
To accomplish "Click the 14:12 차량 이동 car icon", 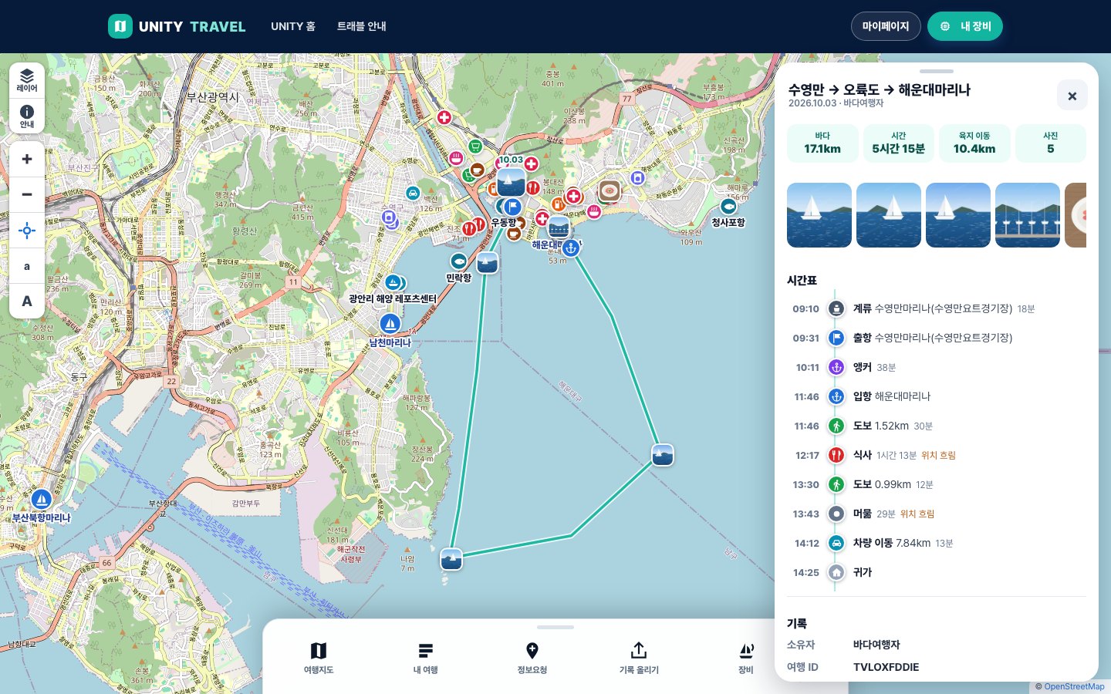I will tap(836, 543).
